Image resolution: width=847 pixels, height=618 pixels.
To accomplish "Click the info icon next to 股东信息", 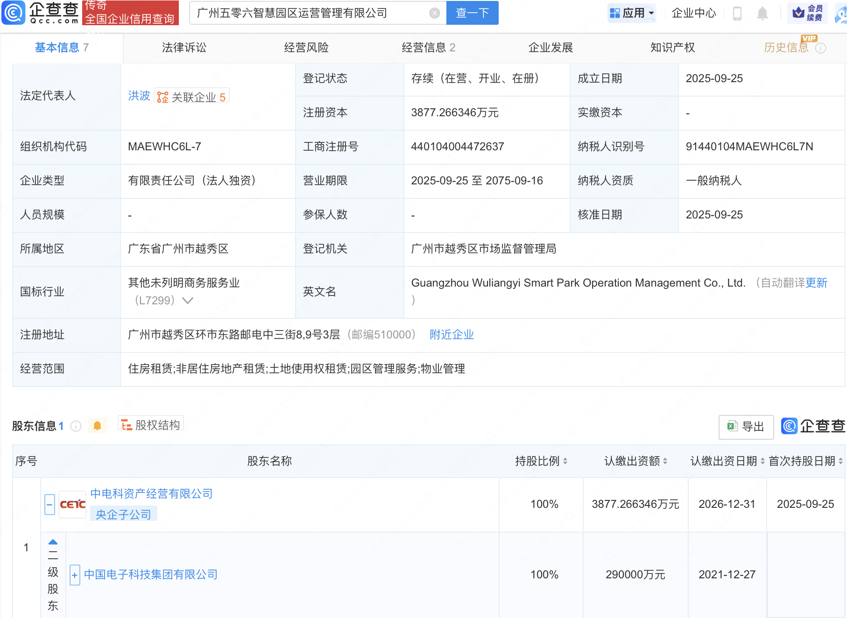I will pos(76,426).
